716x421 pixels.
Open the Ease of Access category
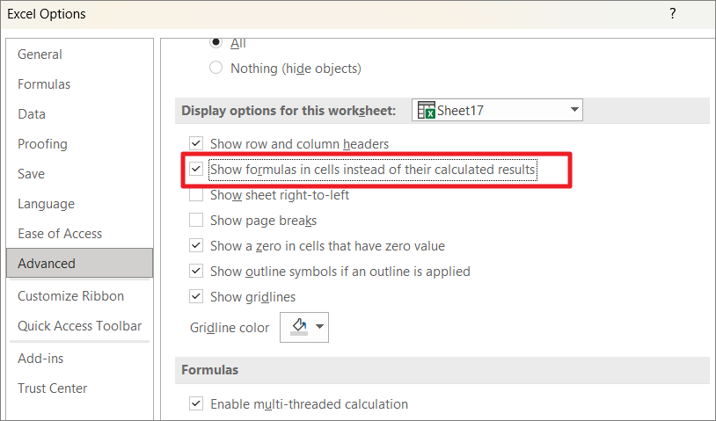click(60, 234)
